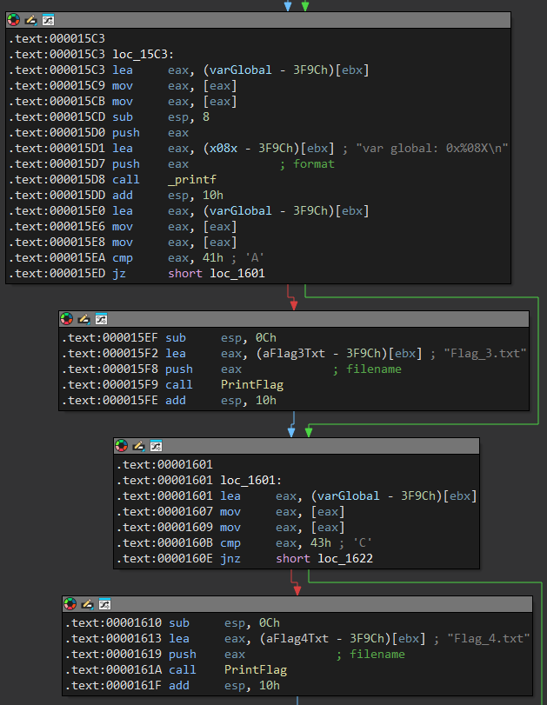Click the pencil edit icon on loc_15C3 block
The image size is (547, 705).
click(30, 20)
